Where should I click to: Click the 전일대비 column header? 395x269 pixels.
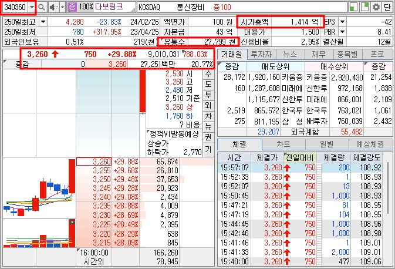[299, 158]
